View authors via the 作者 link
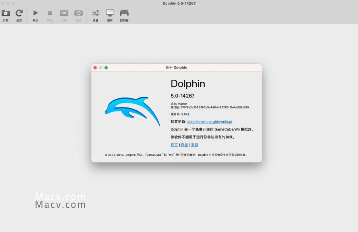The width and height of the screenshot is (358, 232). (x=184, y=145)
